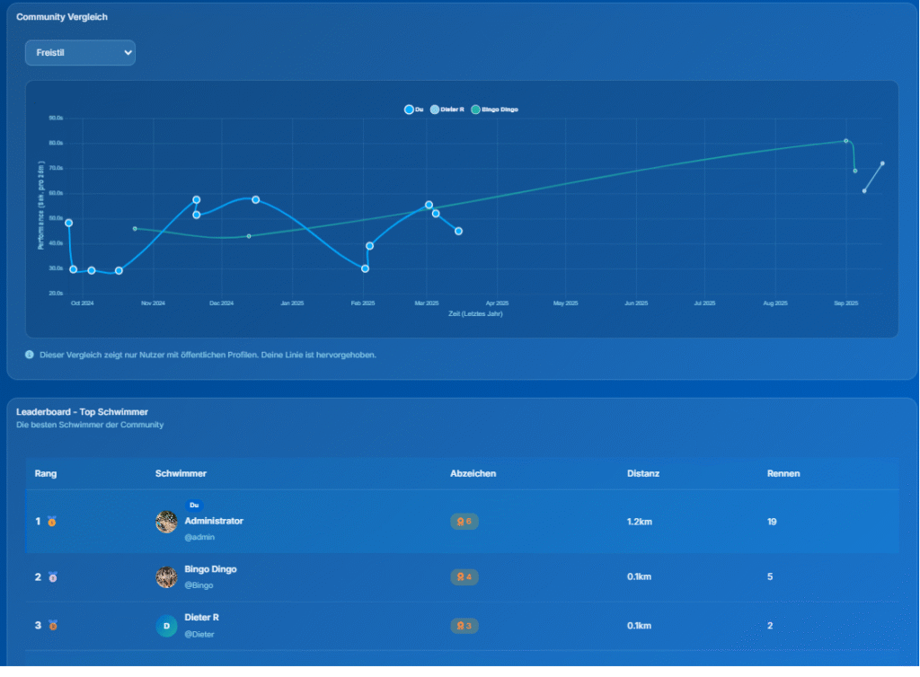Viewport: 920px width, 677px height.
Task: Click the Administrator profile picture
Action: [166, 522]
